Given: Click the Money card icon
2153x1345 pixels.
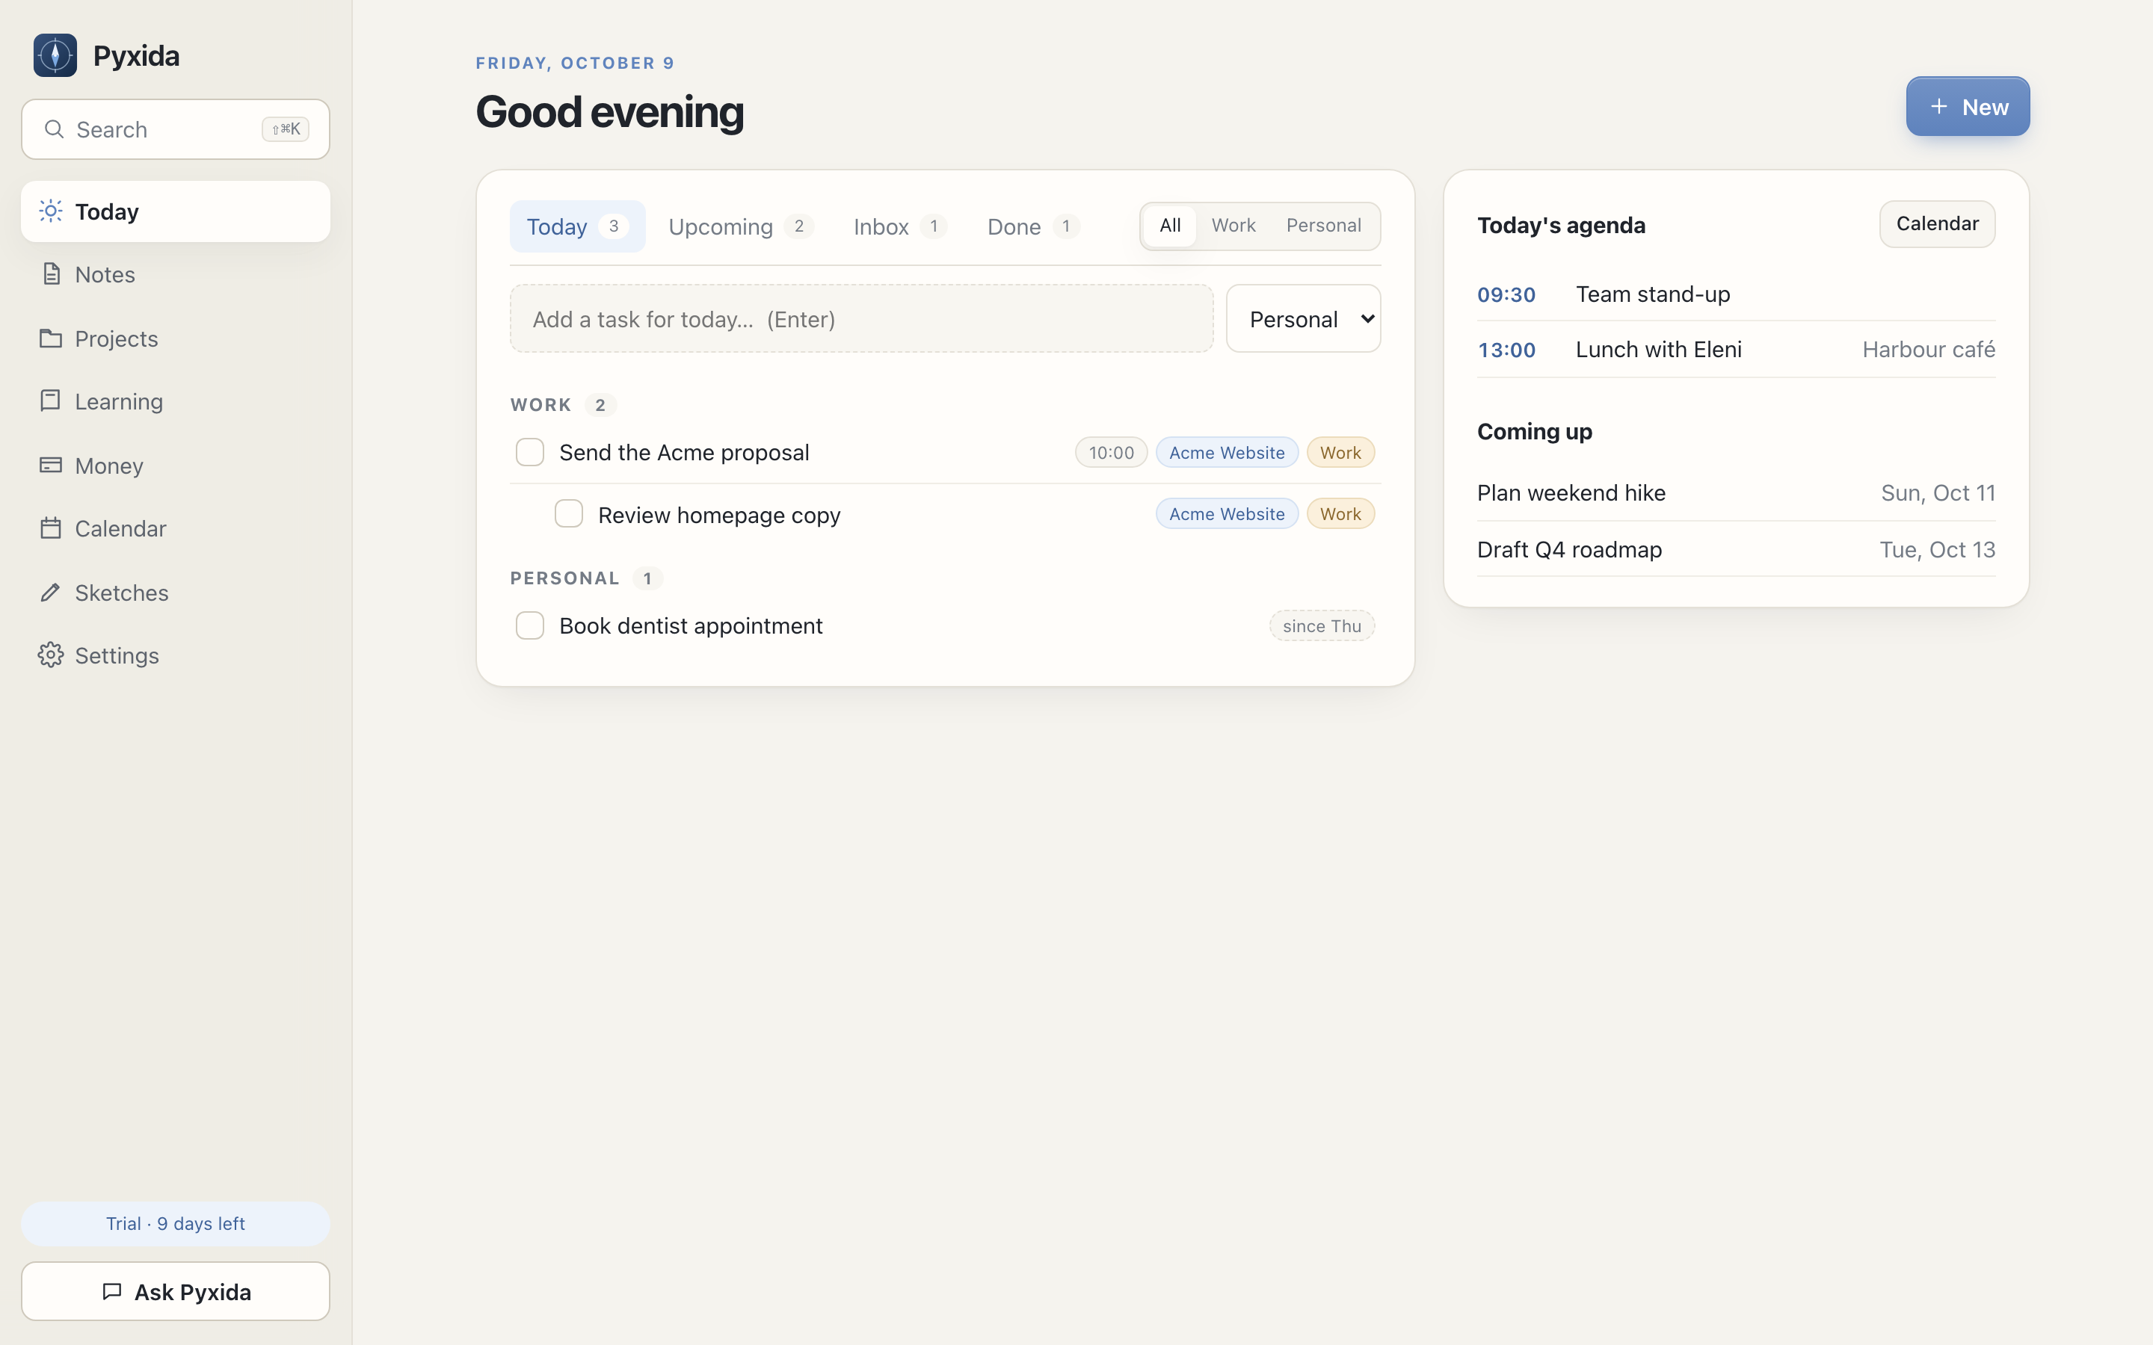Looking at the screenshot, I should [51, 464].
